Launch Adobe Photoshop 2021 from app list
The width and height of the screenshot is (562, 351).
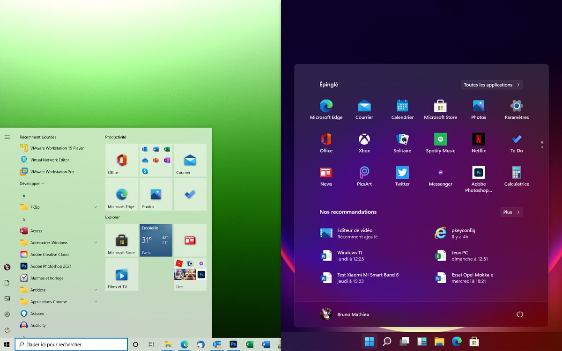[45, 266]
